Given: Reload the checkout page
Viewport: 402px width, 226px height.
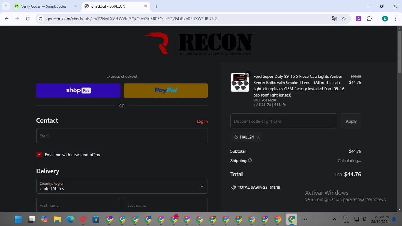Looking at the screenshot, I should [28, 19].
